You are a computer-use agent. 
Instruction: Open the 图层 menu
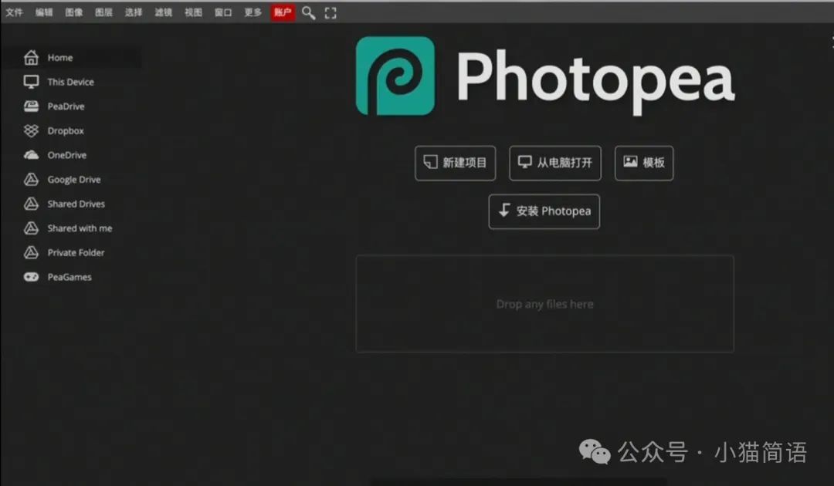point(103,12)
